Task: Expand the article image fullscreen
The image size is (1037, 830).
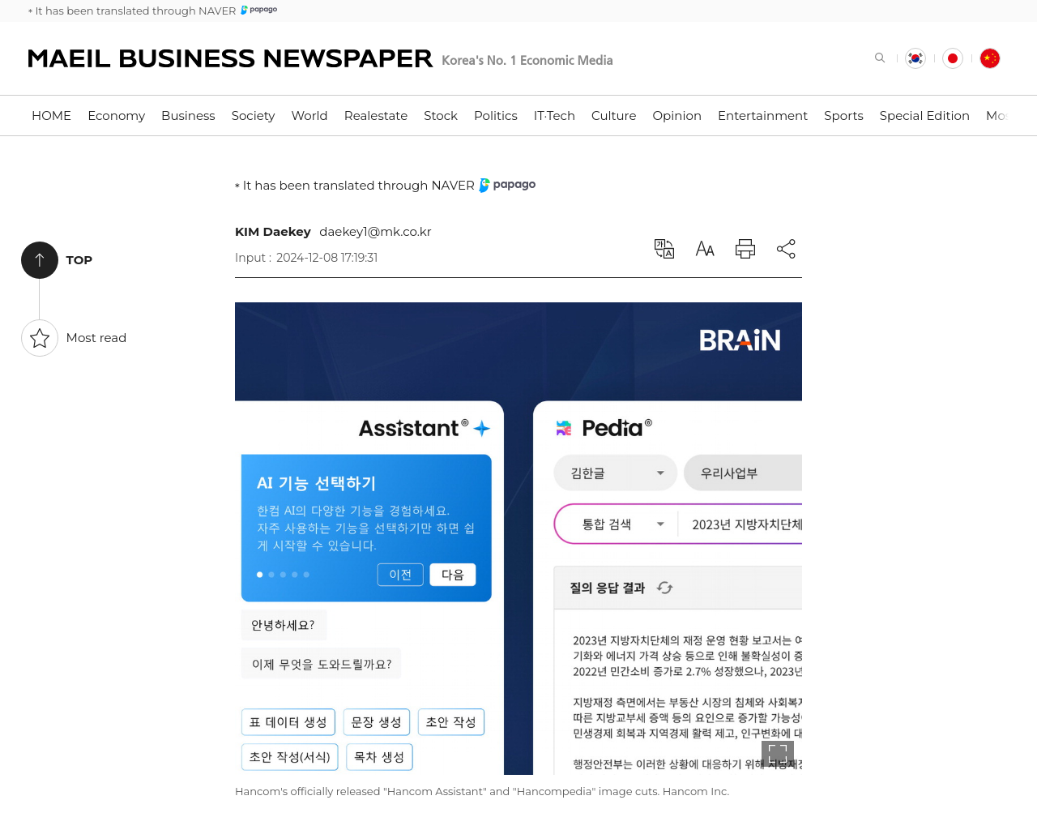Action: tap(778, 752)
